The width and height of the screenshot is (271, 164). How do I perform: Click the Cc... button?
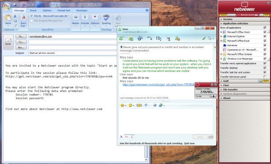point(21,42)
